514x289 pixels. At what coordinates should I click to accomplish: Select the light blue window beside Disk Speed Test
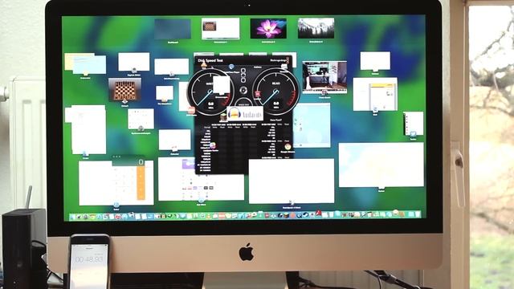[312, 125]
